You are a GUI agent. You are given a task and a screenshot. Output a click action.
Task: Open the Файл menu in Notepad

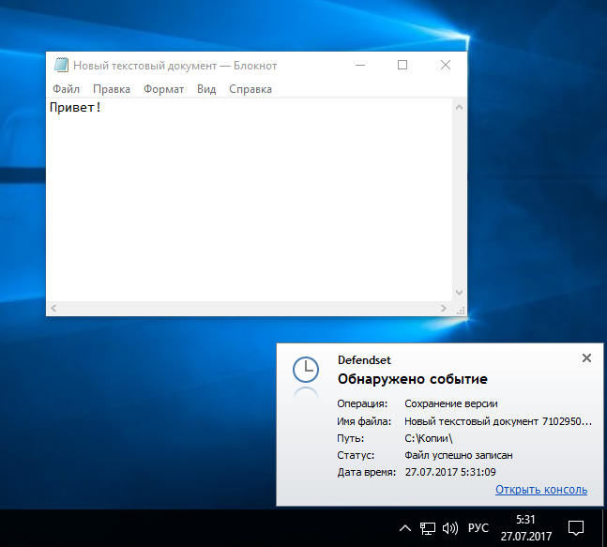coord(66,89)
